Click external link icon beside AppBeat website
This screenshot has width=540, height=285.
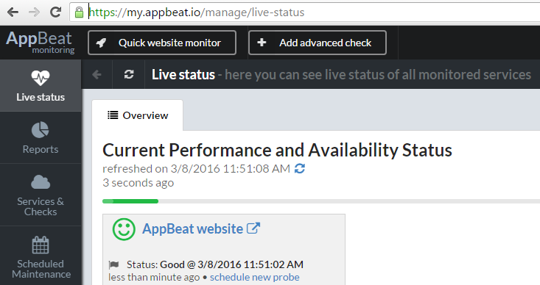(x=253, y=228)
